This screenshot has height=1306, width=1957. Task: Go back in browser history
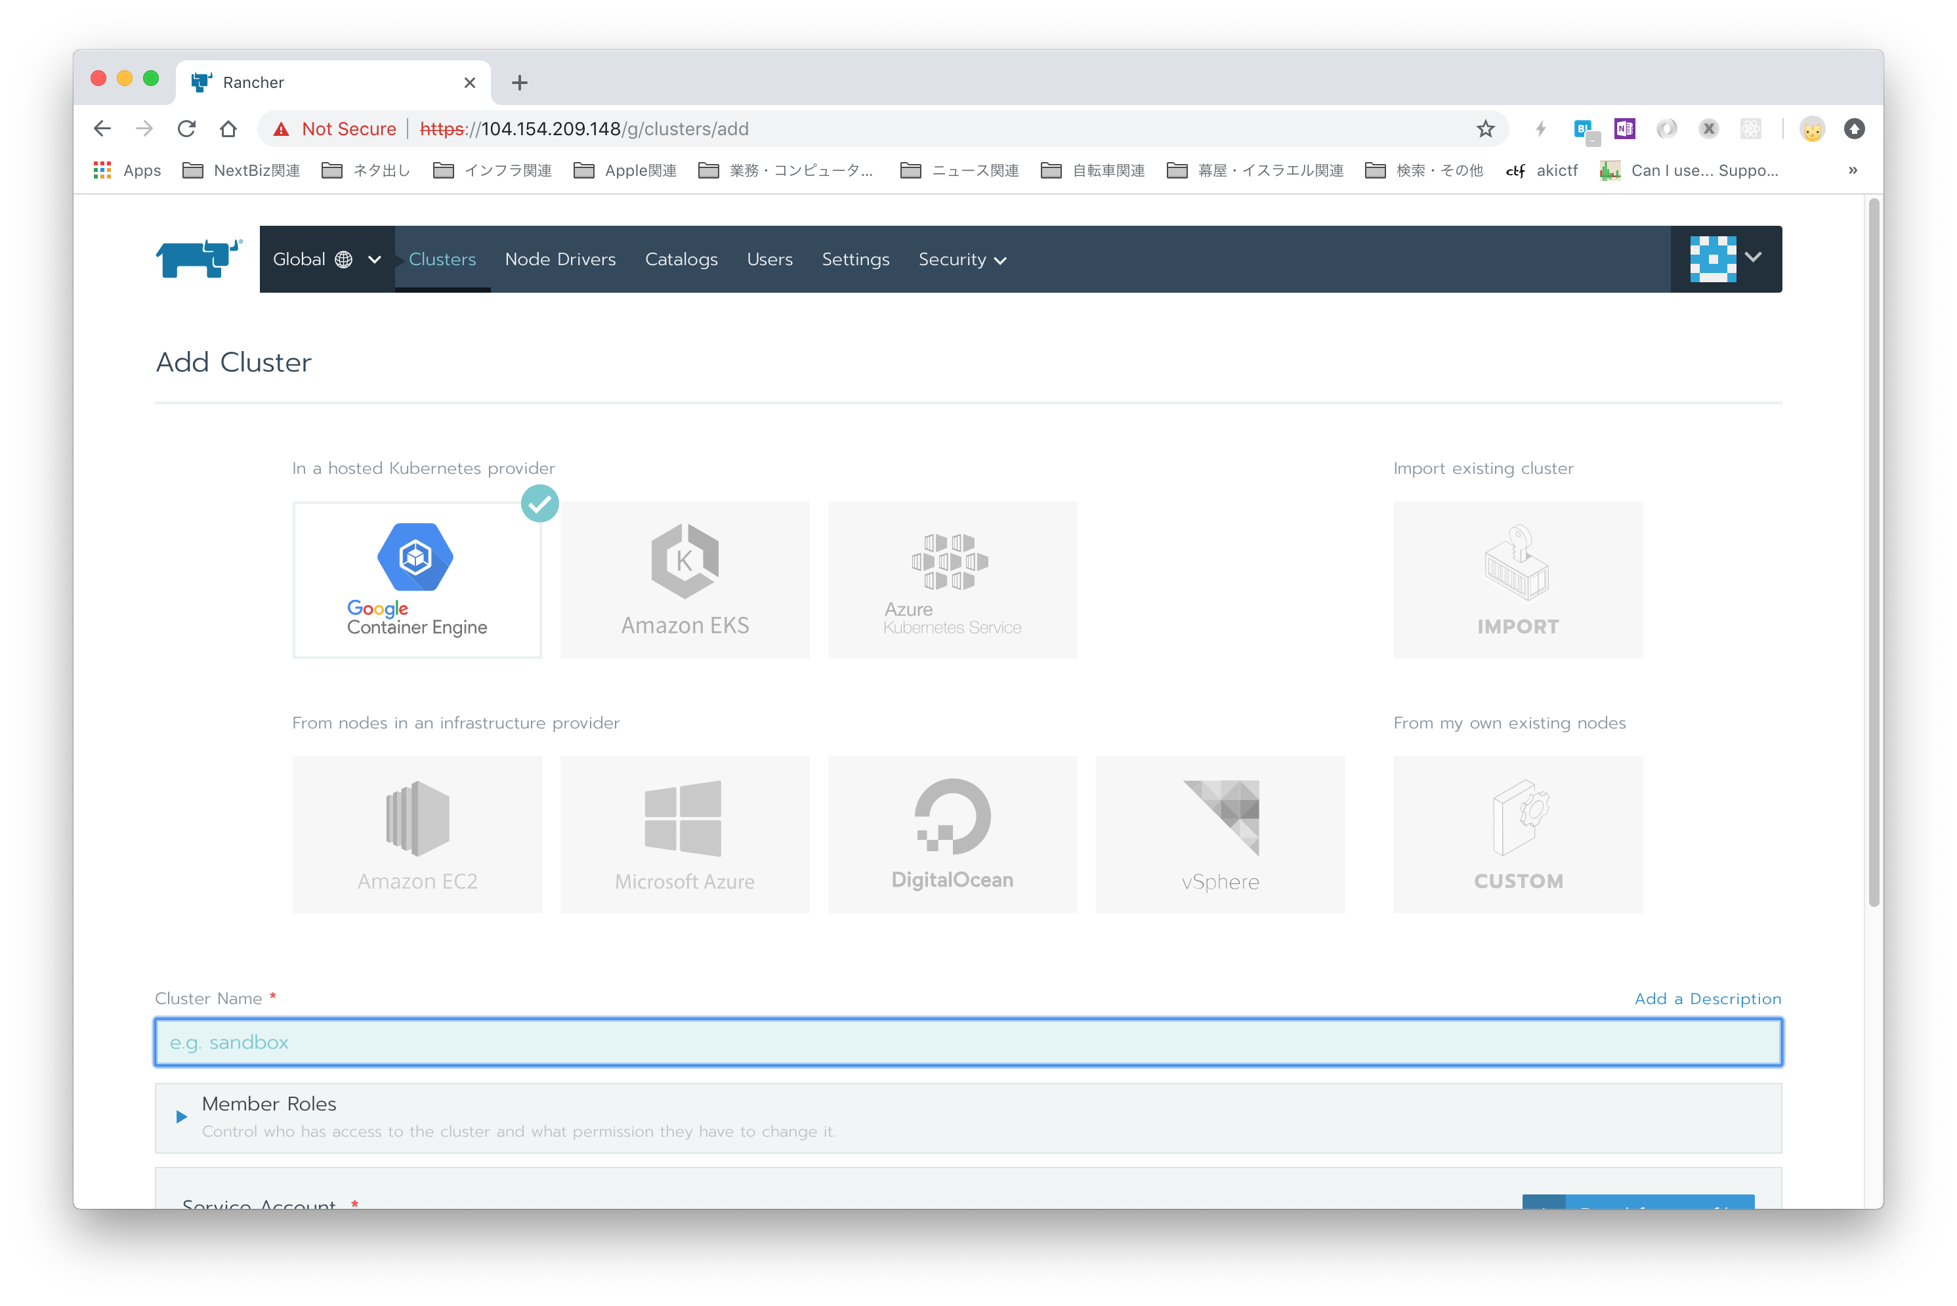[x=102, y=128]
